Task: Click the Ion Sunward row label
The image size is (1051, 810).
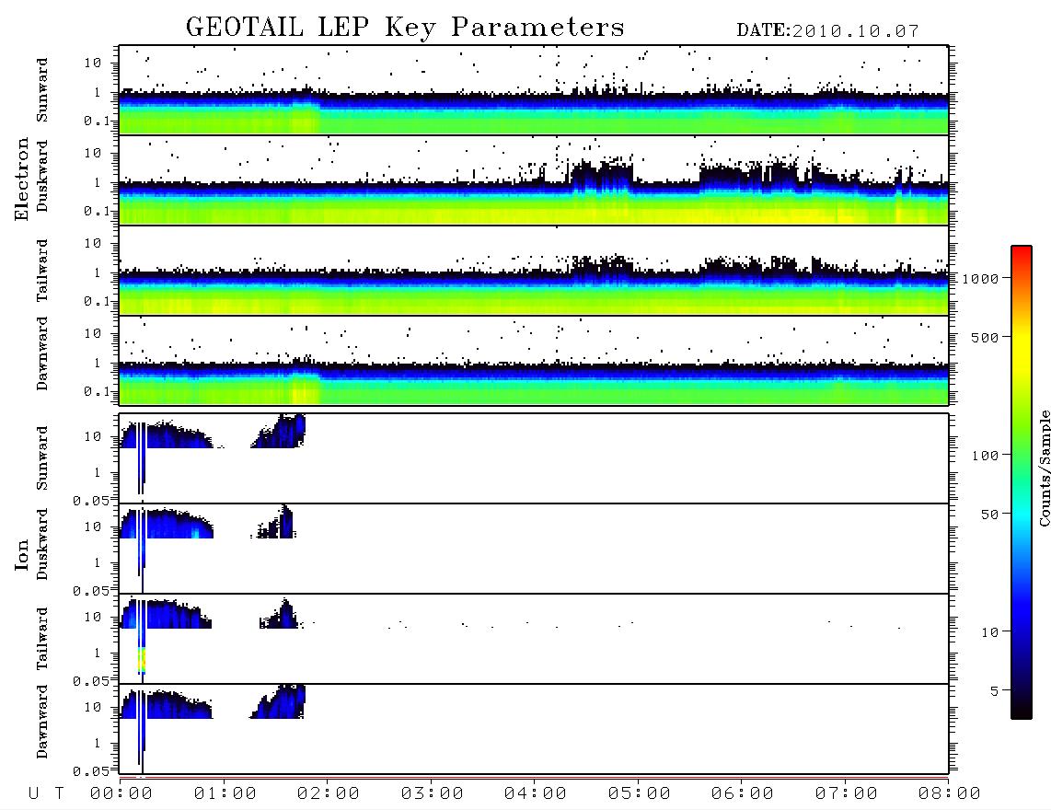Action: 42,458
